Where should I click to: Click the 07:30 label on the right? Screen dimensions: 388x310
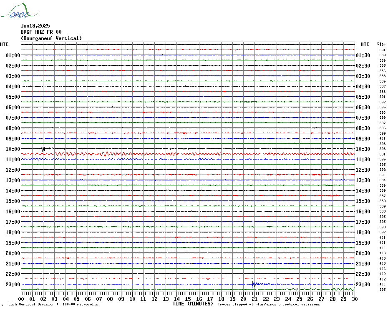click(363, 118)
